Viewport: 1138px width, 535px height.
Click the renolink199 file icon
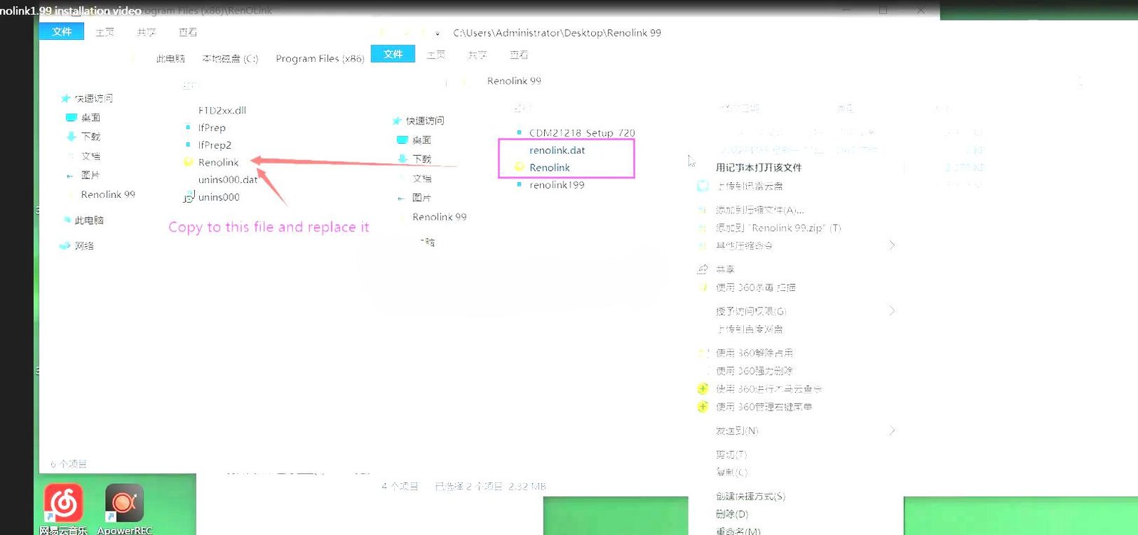coord(519,184)
